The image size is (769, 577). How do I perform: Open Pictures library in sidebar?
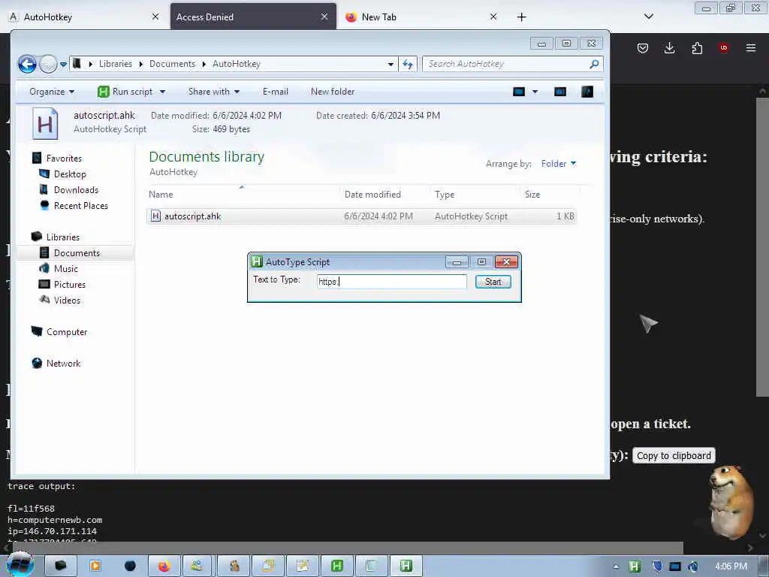[x=62, y=285]
